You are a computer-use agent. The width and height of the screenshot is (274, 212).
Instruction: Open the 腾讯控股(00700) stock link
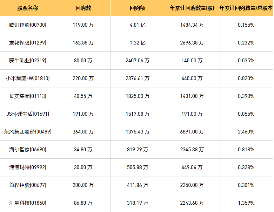pos(28,25)
